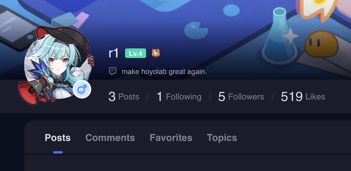The height and width of the screenshot is (171, 351).
Task: Click the green Lv.4 level badge
Action: coord(136,53)
